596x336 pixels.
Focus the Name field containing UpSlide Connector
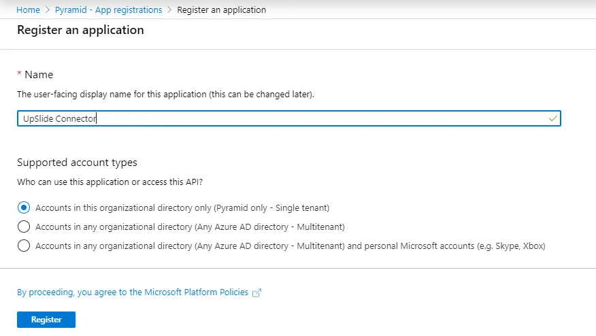coord(289,118)
